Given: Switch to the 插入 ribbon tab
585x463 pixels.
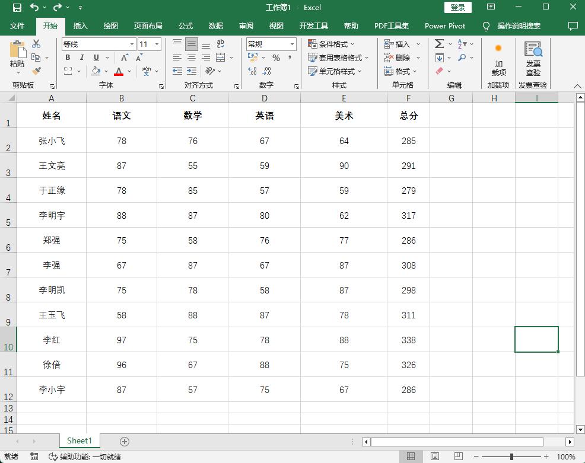Looking at the screenshot, I should [80, 25].
